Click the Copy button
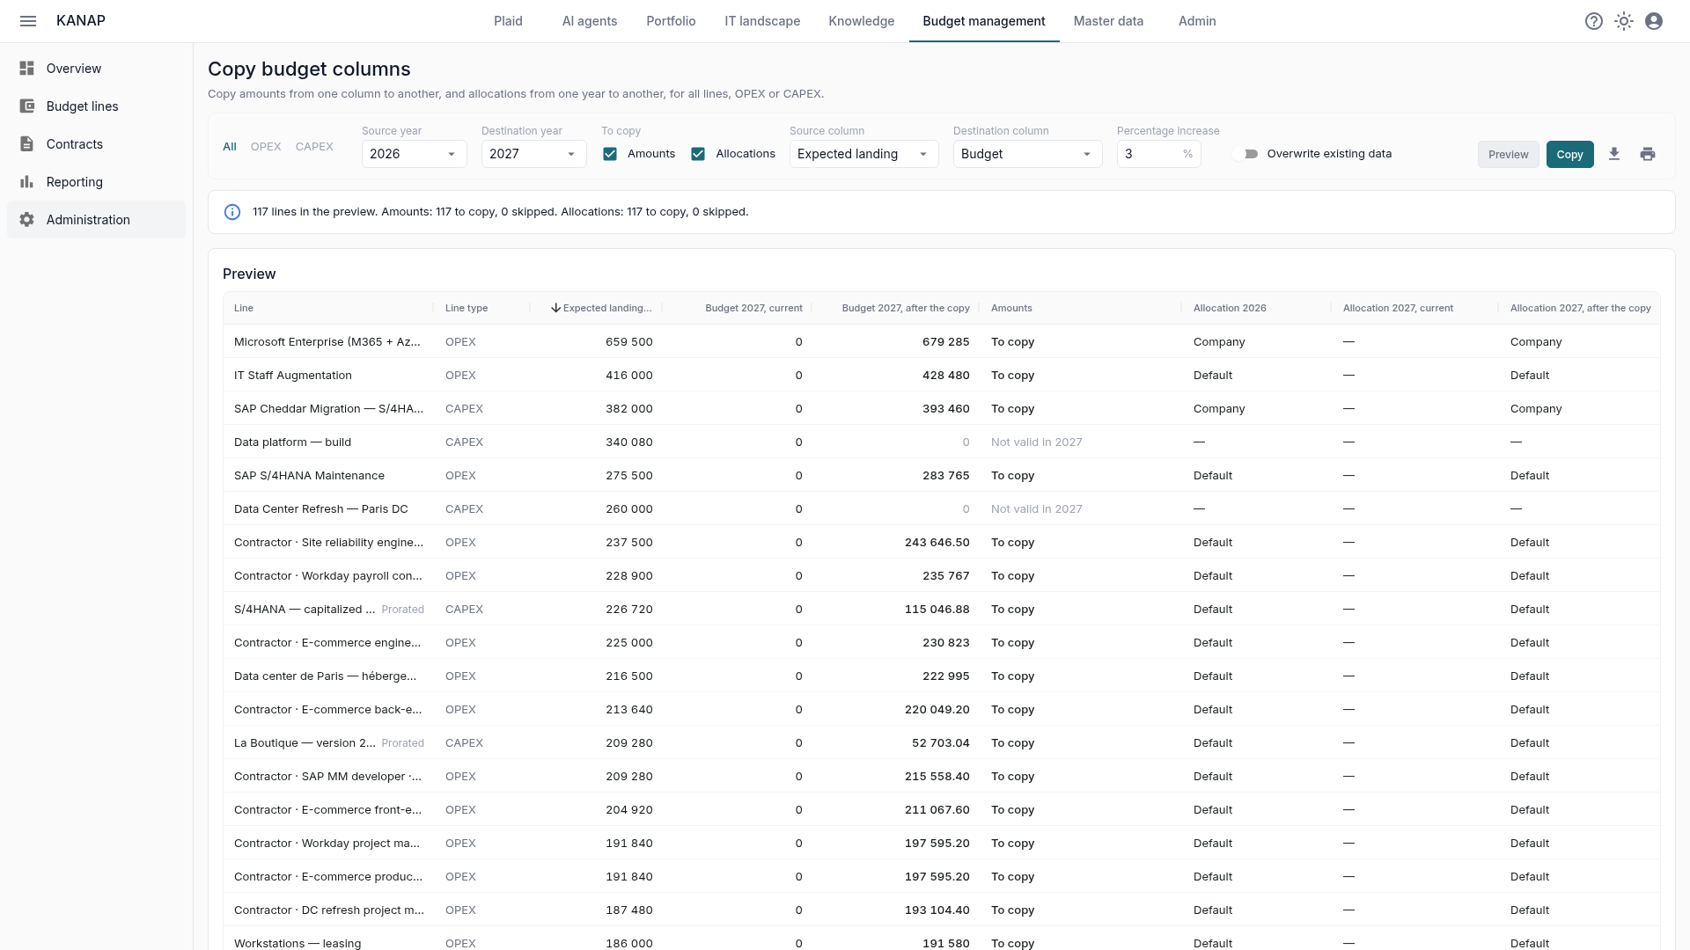The width and height of the screenshot is (1690, 950). pos(1569,154)
